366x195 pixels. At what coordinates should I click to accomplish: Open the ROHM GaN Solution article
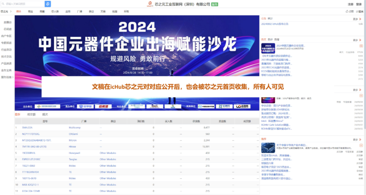pyautogui.click(x=276, y=125)
